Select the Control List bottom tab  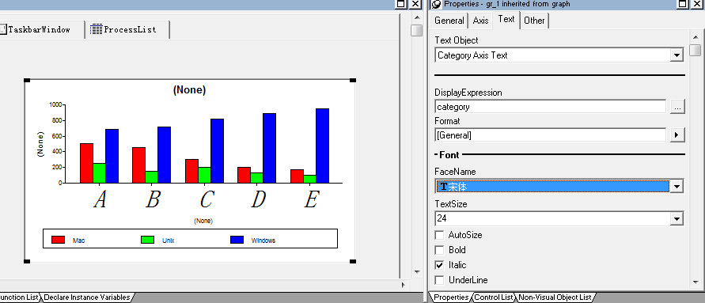click(x=493, y=297)
